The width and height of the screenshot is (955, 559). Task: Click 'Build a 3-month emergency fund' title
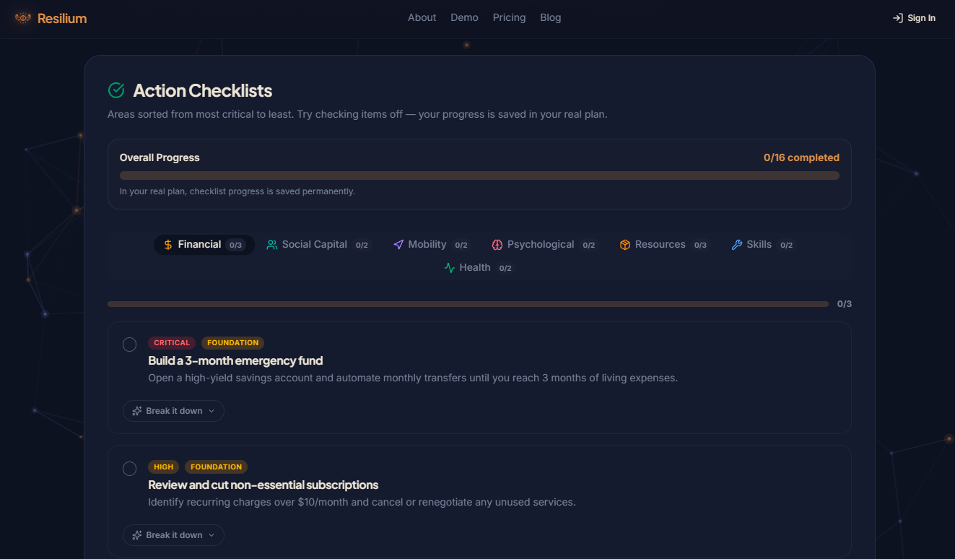[x=235, y=360]
